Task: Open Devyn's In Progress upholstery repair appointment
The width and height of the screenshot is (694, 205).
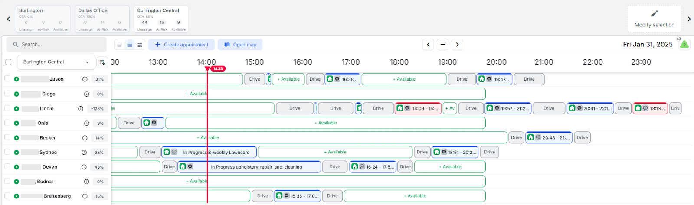Action: coord(249,167)
